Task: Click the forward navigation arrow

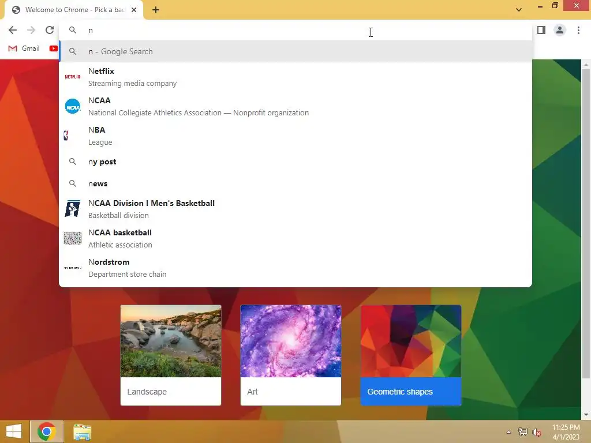Action: [31, 30]
